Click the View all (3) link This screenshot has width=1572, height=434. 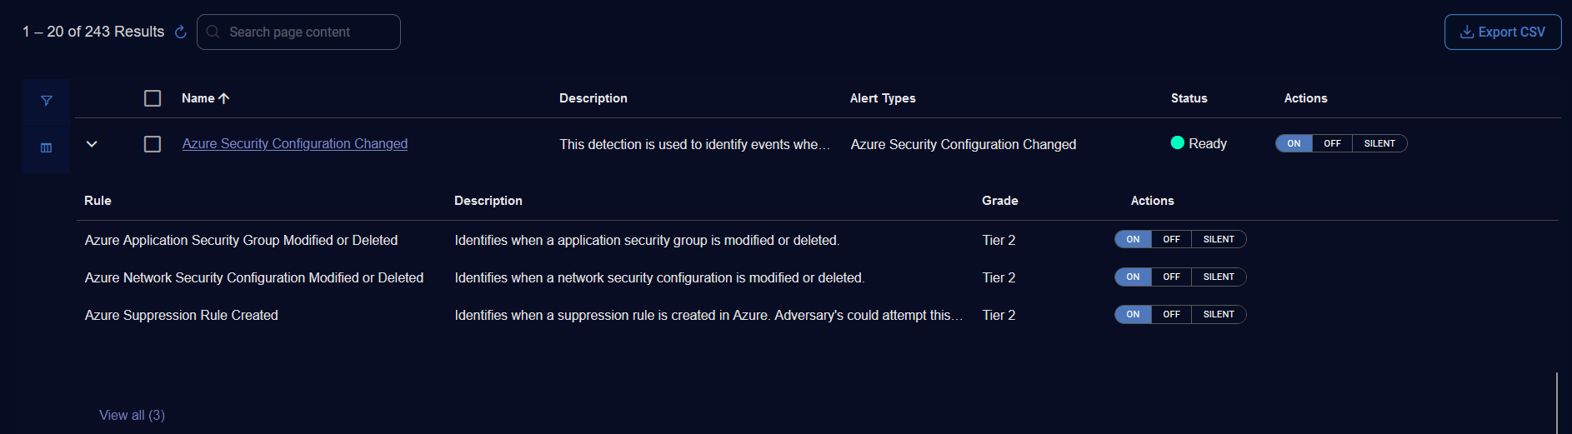click(132, 415)
